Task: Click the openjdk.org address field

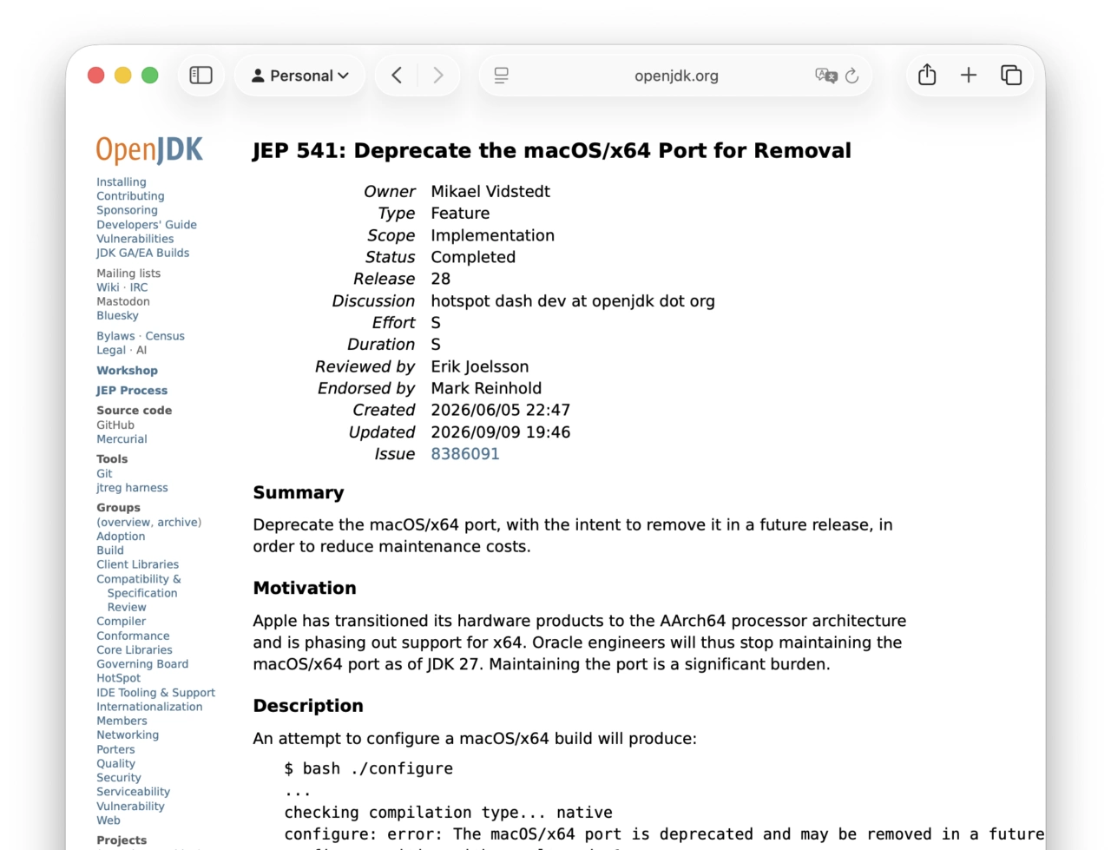Action: pos(676,76)
